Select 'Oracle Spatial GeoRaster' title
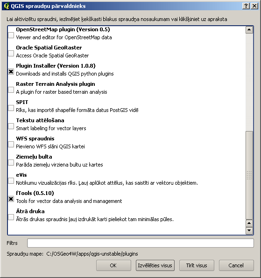Screen dimensions: 261x278 (49, 48)
